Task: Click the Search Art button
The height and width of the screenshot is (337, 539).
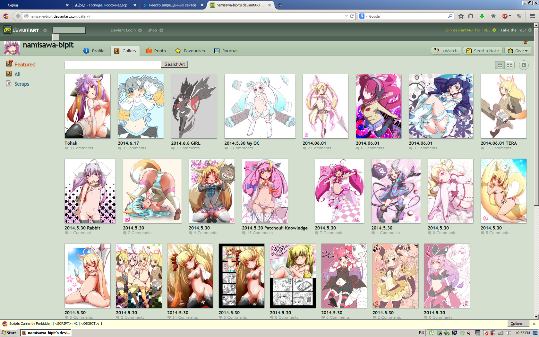Action: (175, 64)
